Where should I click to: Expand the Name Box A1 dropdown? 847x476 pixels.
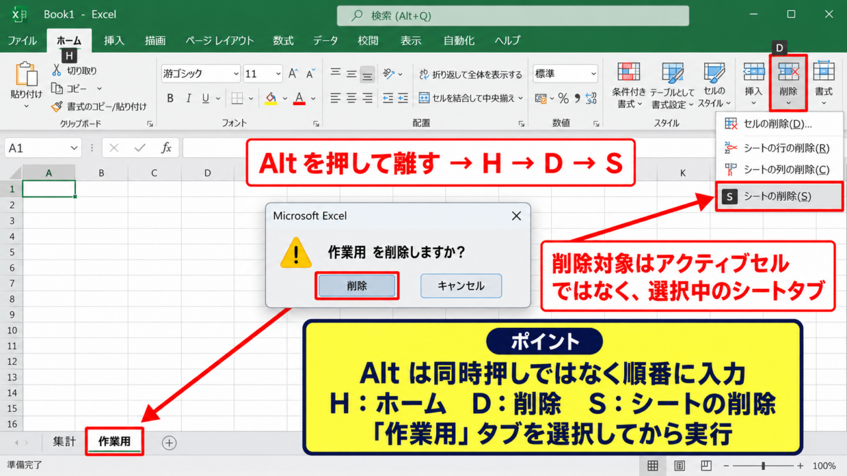[74, 148]
